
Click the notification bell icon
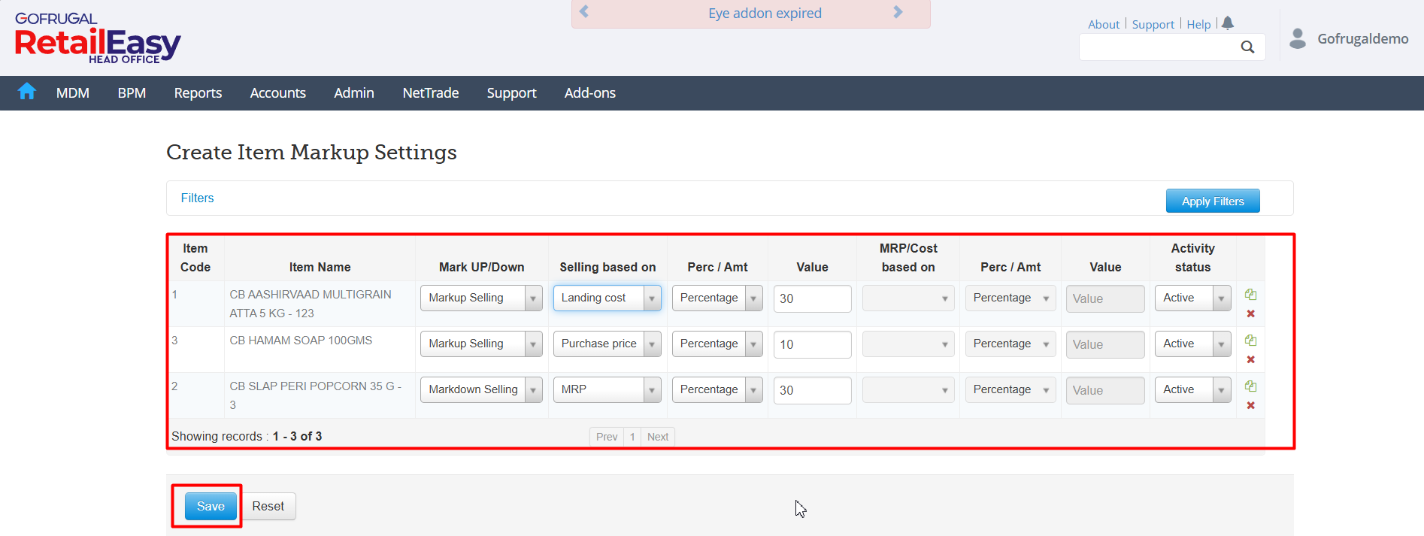1228,23
